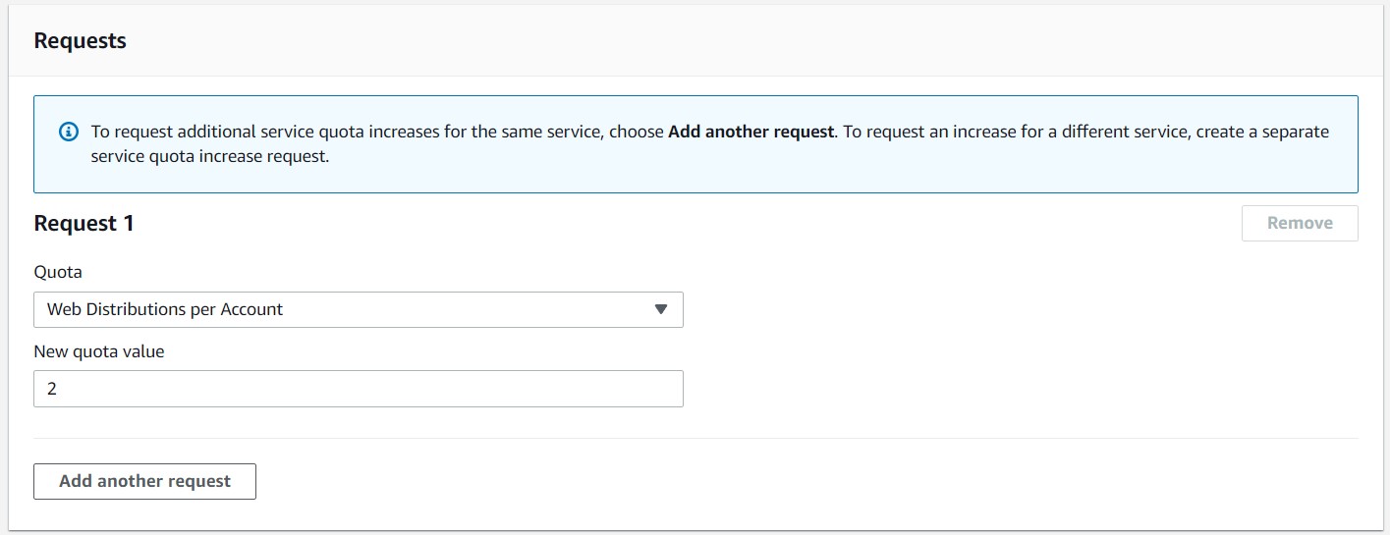Click the Requests panel heading
This screenshot has width=1390, height=535.
click(x=81, y=41)
